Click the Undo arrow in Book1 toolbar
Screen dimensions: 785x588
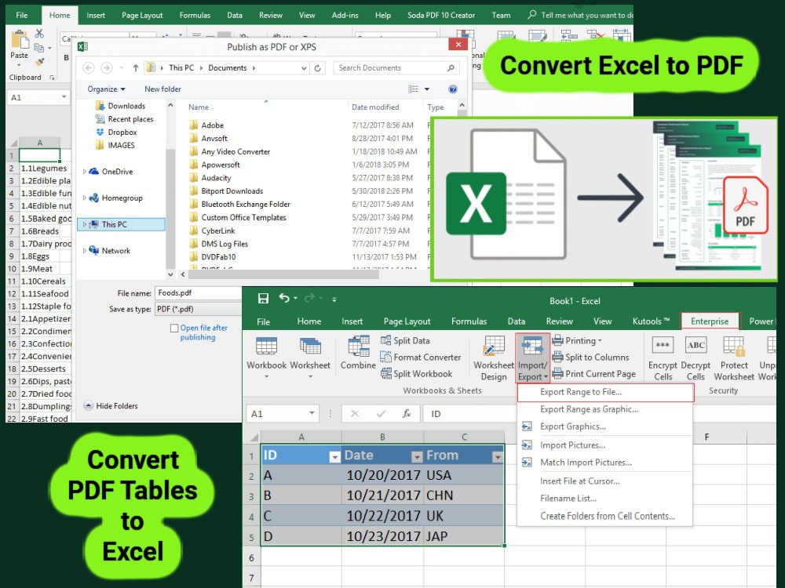coord(284,298)
